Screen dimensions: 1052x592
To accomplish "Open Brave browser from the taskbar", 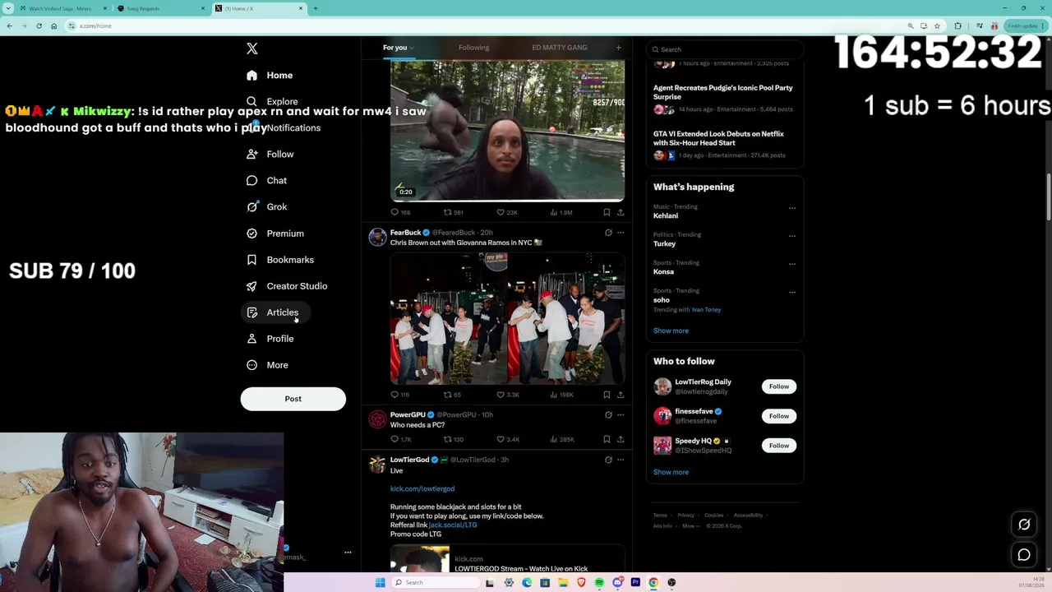I will click(581, 582).
